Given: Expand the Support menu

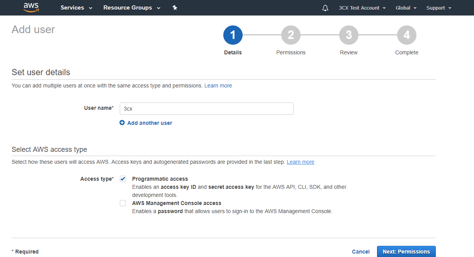Looking at the screenshot, I should pos(439,8).
